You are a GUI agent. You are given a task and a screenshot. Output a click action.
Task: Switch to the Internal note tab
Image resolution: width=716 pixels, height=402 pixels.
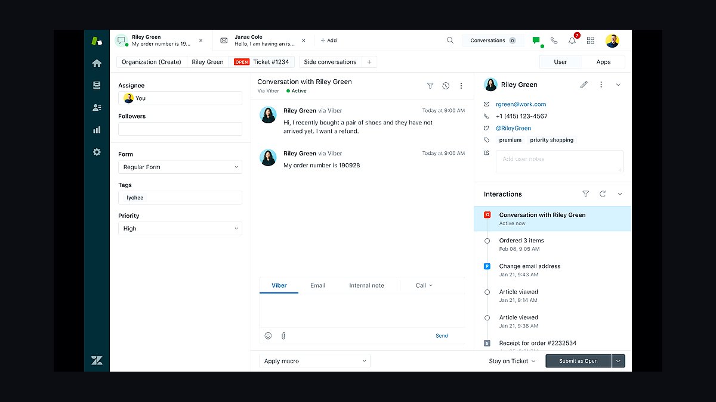(x=366, y=285)
